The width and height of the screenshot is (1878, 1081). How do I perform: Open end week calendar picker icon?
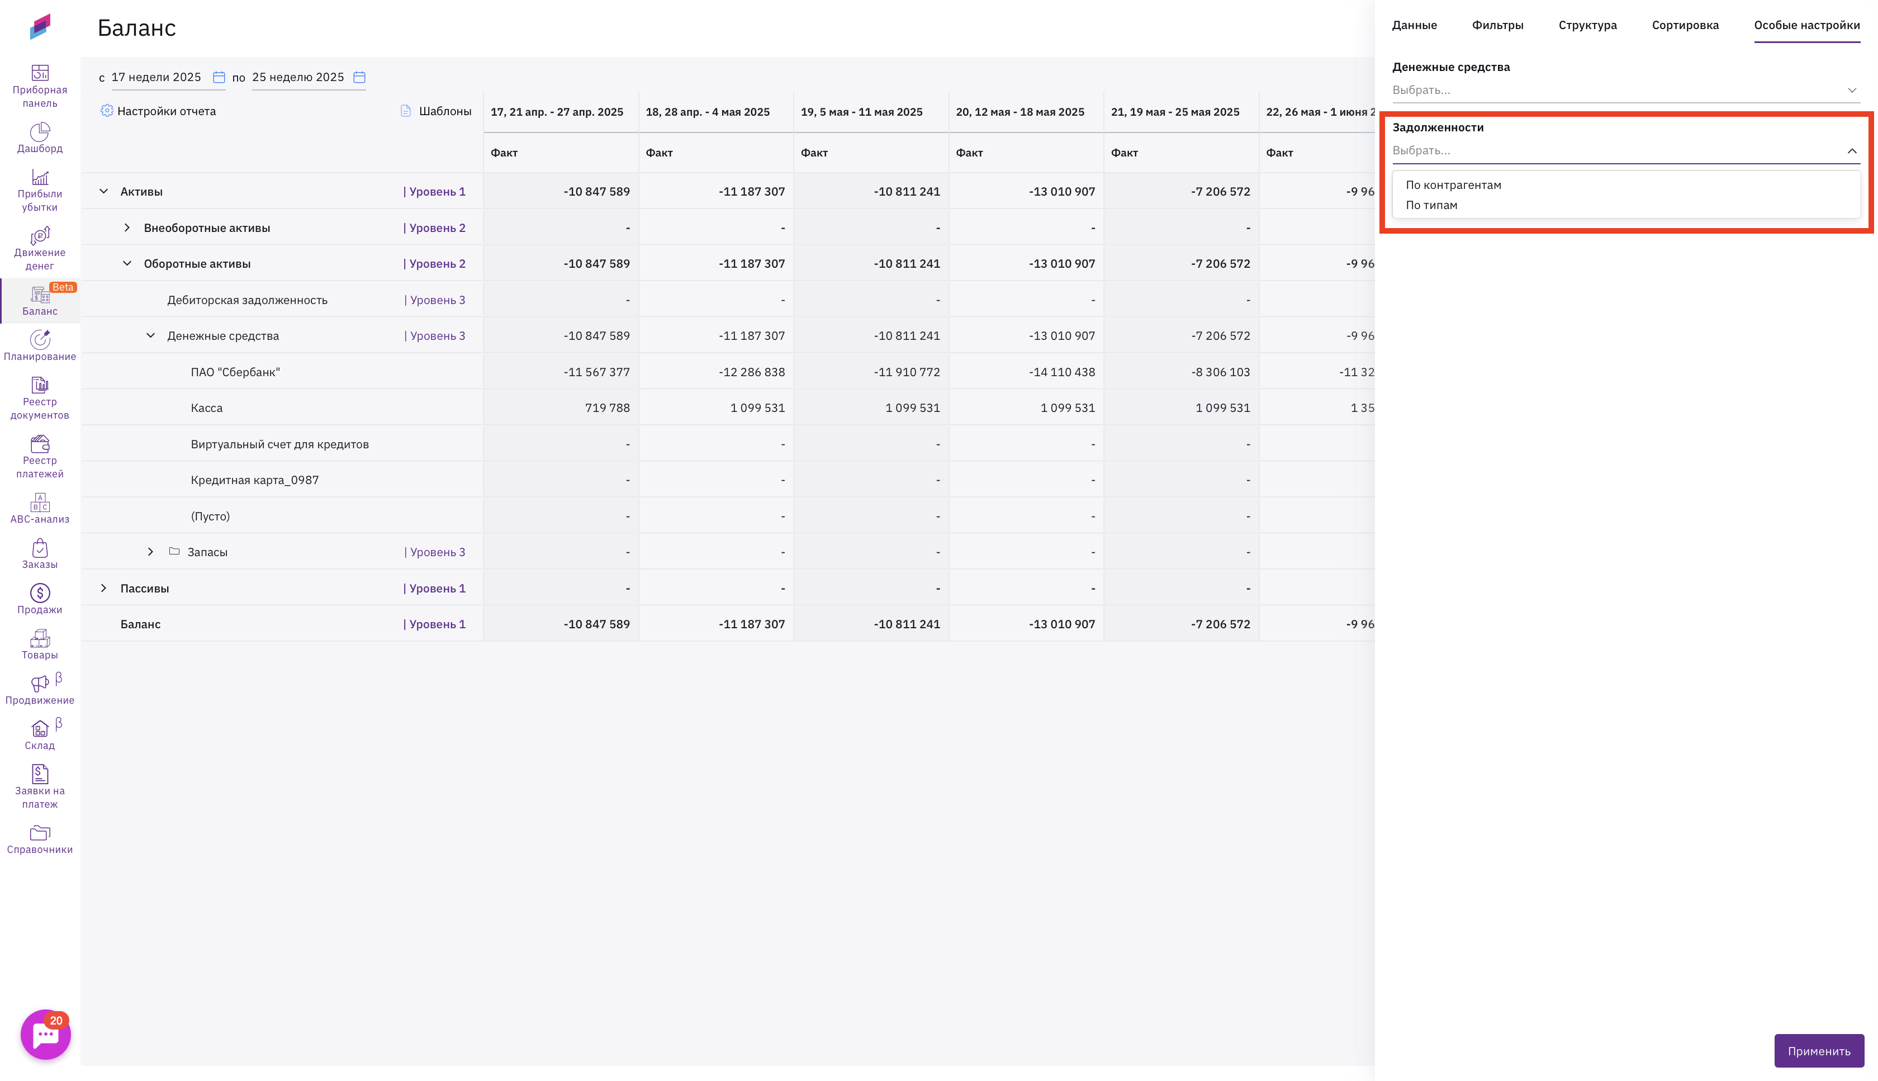tap(359, 77)
